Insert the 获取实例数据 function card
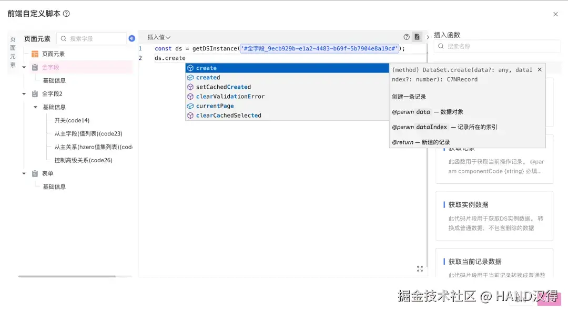The height and width of the screenshot is (313, 568). (494, 216)
